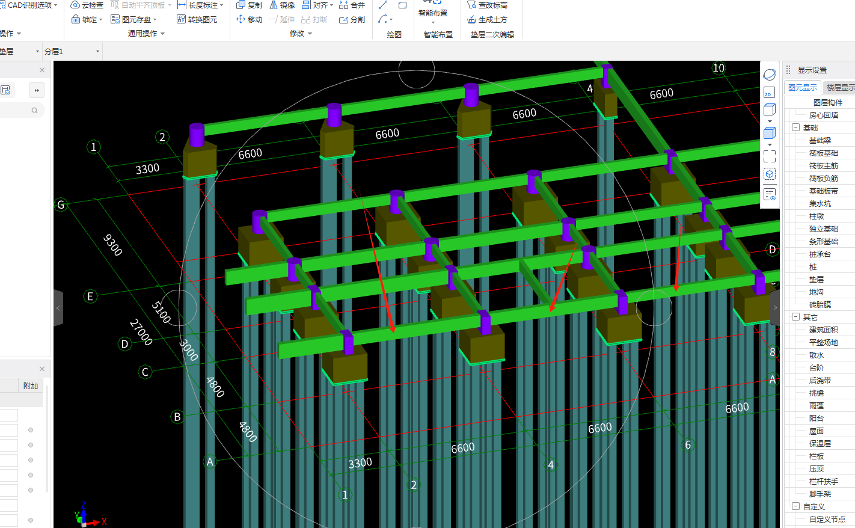Click the search magnifier in left panel

35,110
